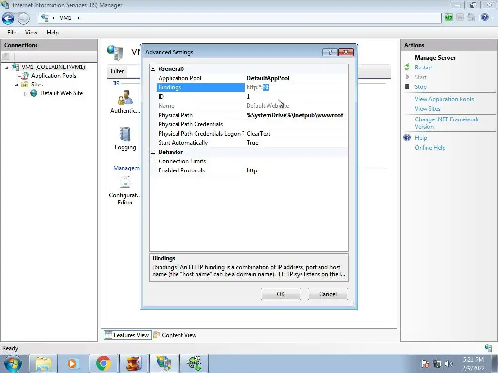Click the status bar network icon
Screen dimensions: 498x373
[x=488, y=348]
